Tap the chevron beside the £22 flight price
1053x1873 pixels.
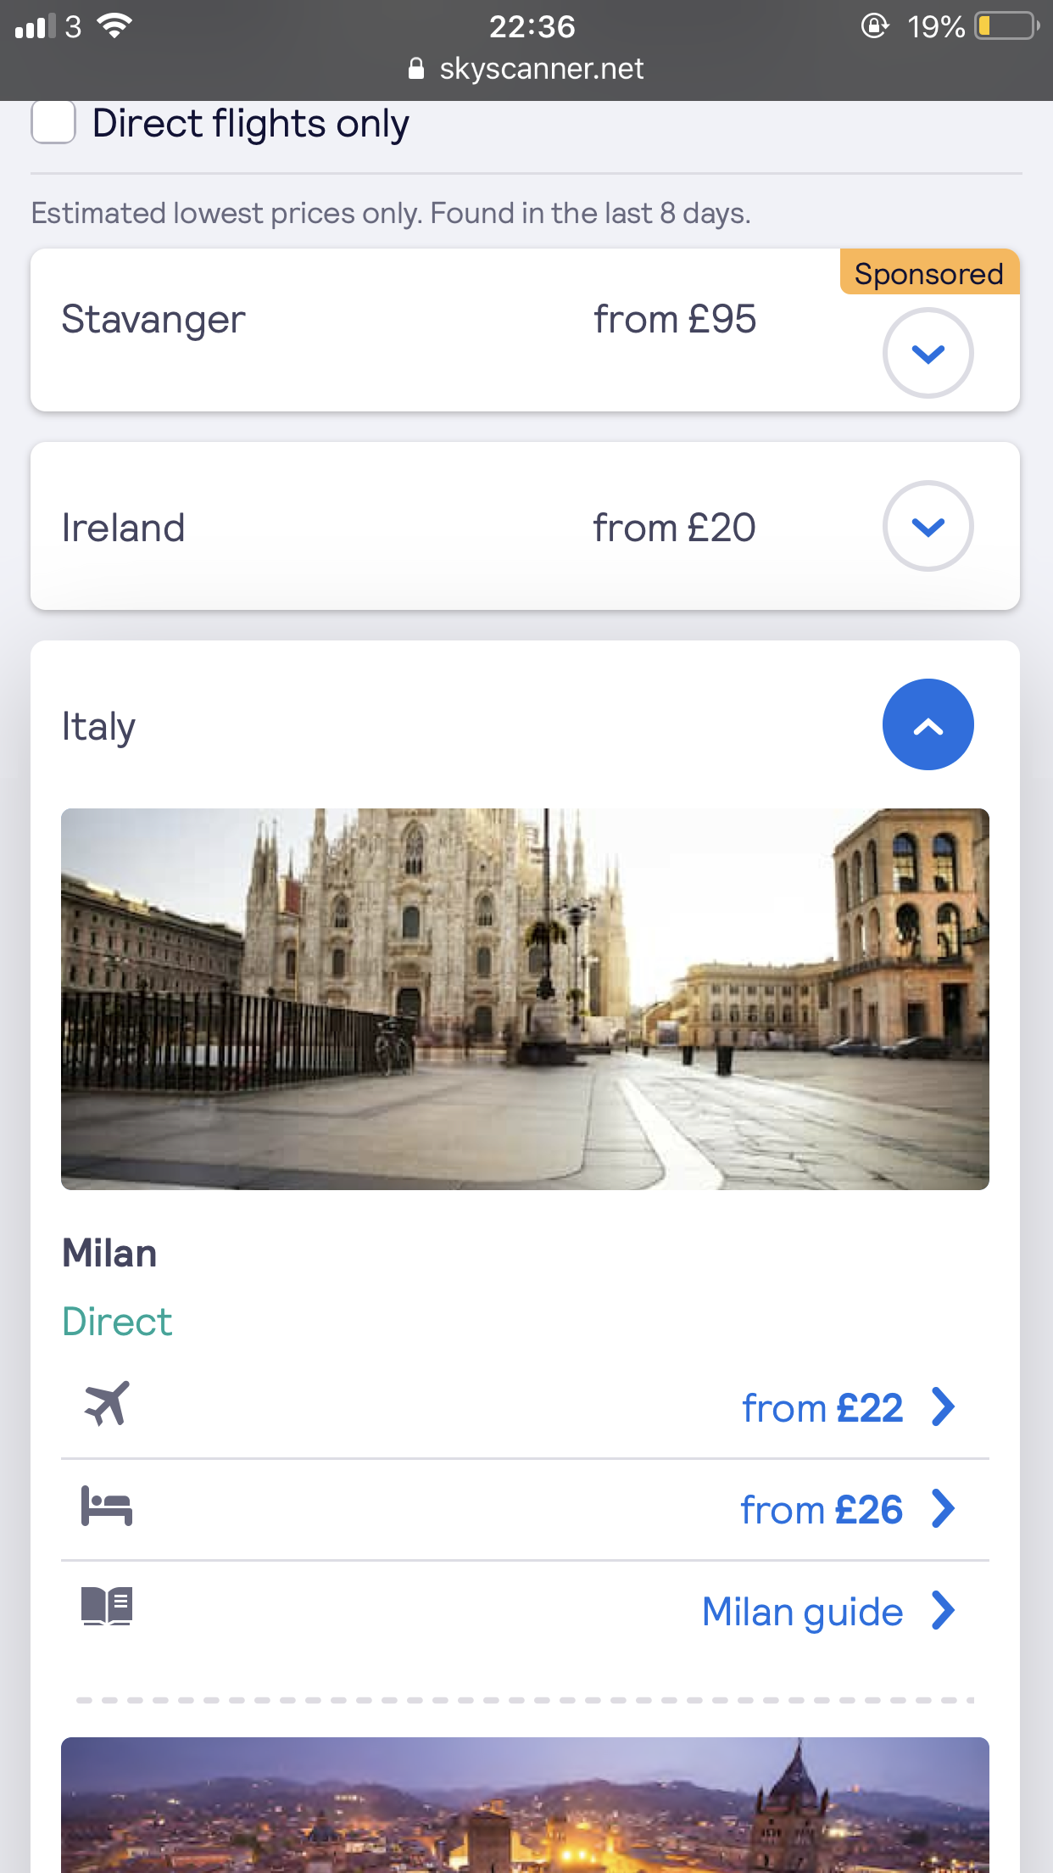pyautogui.click(x=943, y=1406)
